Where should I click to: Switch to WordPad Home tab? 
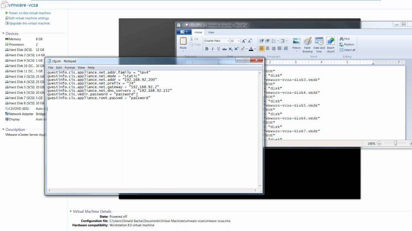click(x=198, y=32)
